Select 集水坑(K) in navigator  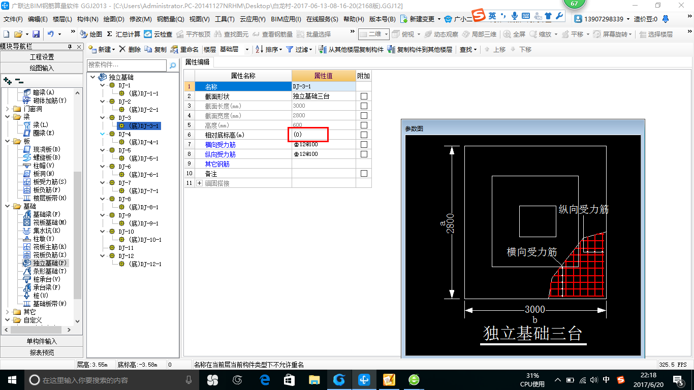coord(42,231)
